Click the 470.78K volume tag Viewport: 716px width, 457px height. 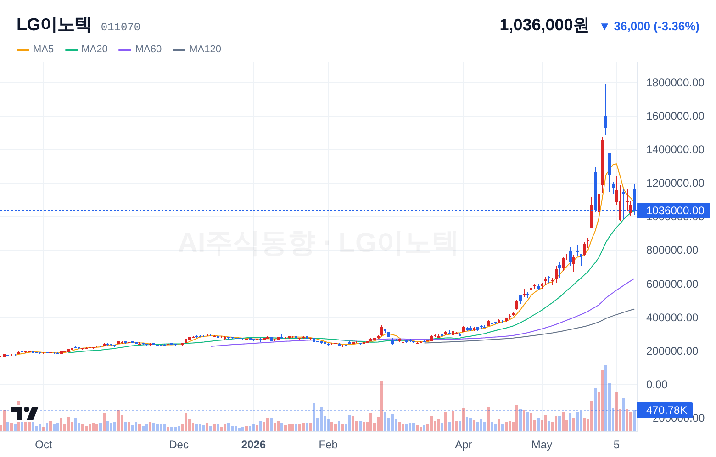pos(665,410)
